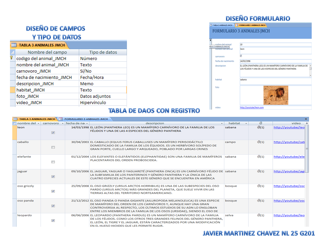Viewport: 319px width, 239px height.
Task: Open the caballo YouTube link
Action: [x=289, y=142]
